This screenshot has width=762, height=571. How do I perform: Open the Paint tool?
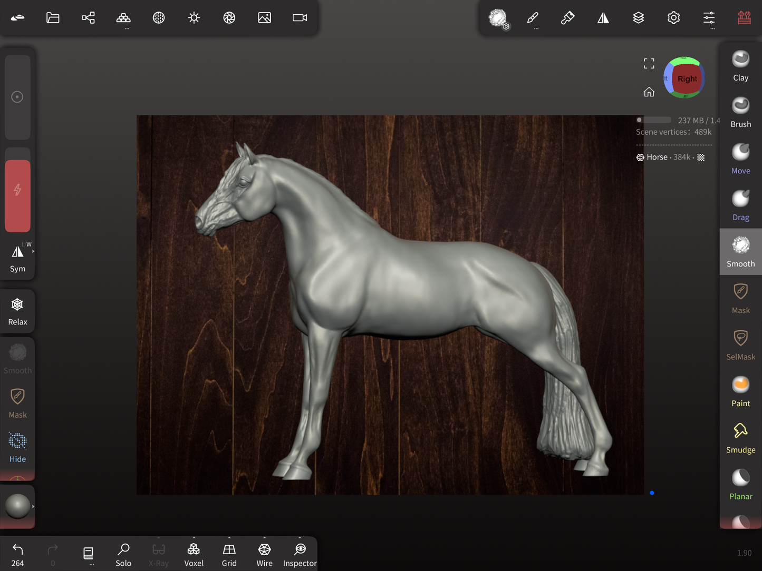coord(740,391)
